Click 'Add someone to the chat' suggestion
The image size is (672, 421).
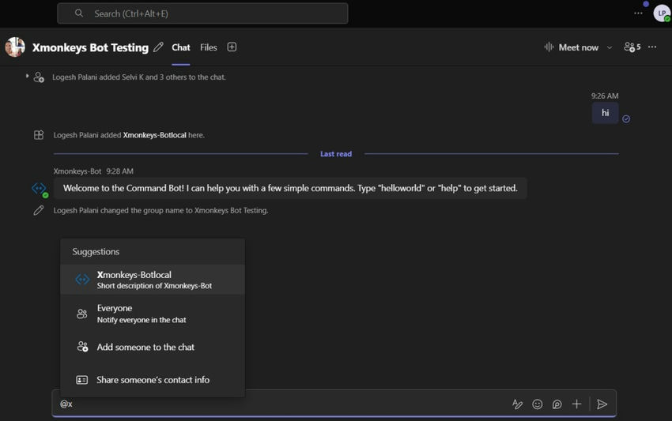coord(145,347)
